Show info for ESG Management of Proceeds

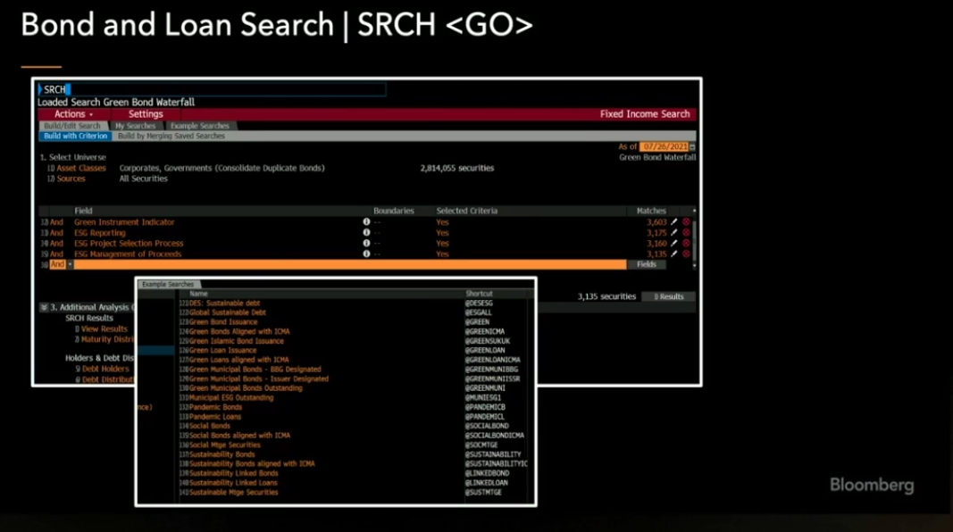(x=366, y=254)
